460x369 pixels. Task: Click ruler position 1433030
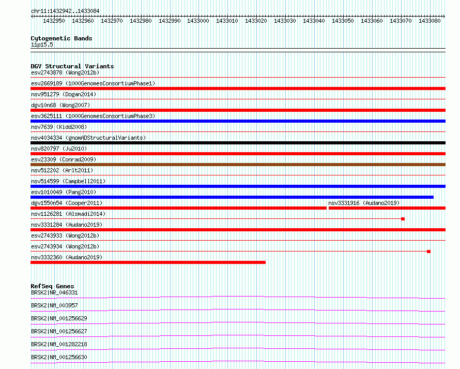click(x=285, y=21)
